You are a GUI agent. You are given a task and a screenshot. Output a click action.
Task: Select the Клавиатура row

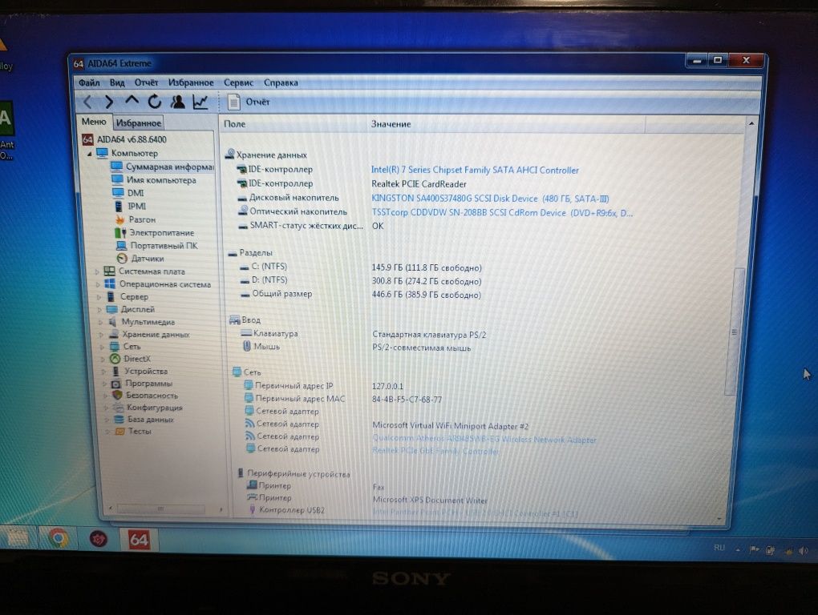coord(363,334)
